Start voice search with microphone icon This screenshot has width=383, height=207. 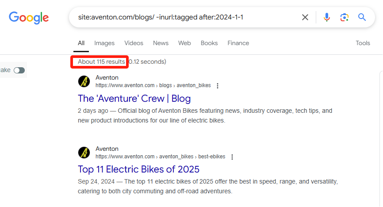pyautogui.click(x=326, y=17)
